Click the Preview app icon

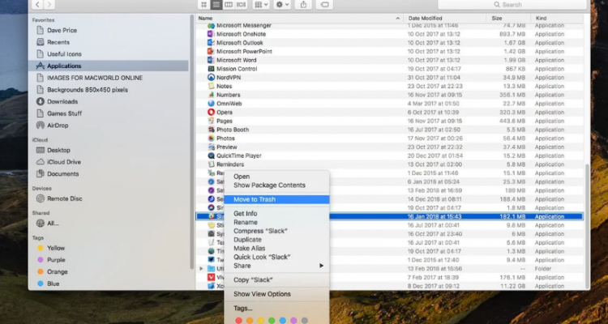click(x=211, y=147)
